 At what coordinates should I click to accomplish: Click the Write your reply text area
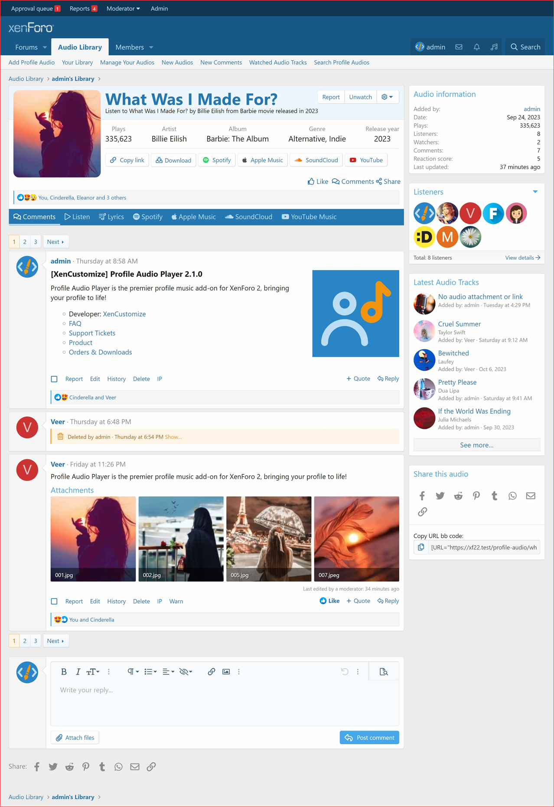click(225, 702)
